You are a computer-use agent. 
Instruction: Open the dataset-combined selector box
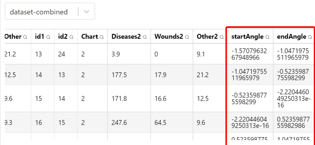point(50,11)
